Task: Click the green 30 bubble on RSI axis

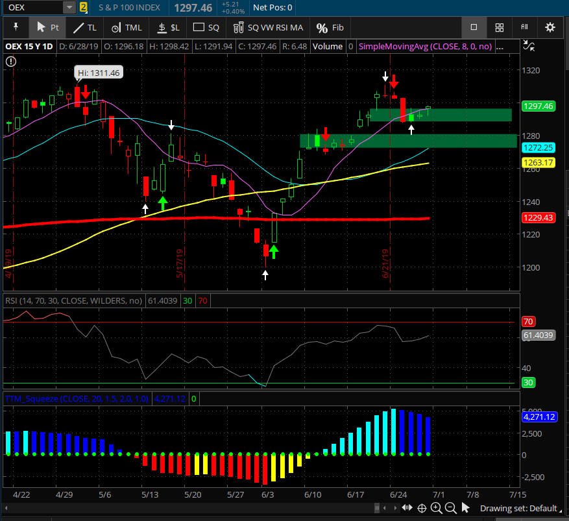Action: point(528,382)
